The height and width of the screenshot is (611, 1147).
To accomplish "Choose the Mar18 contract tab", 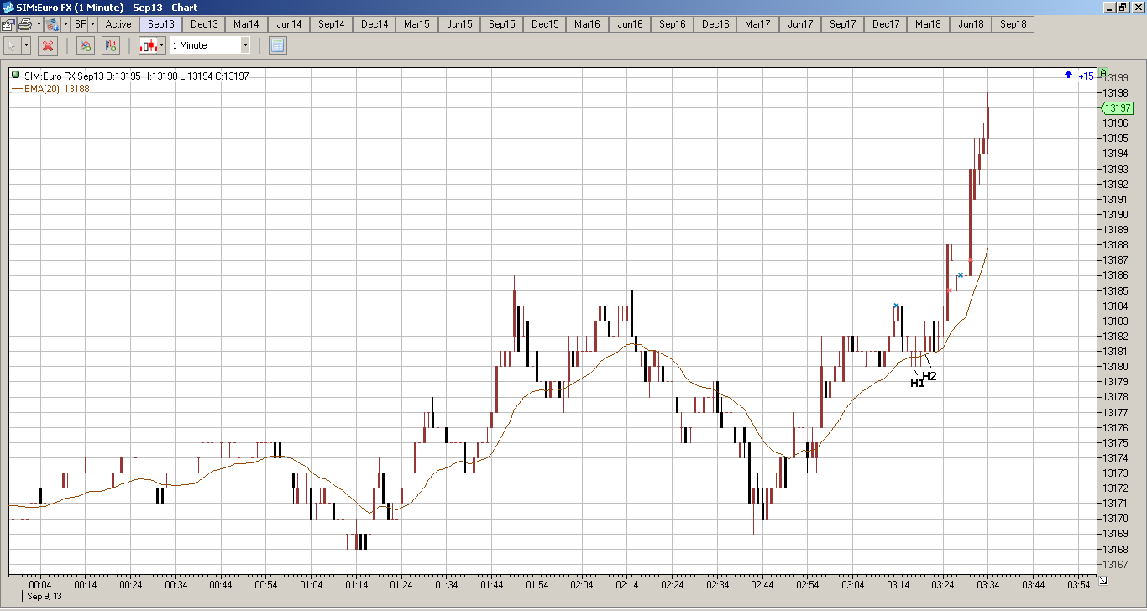I will coord(928,24).
